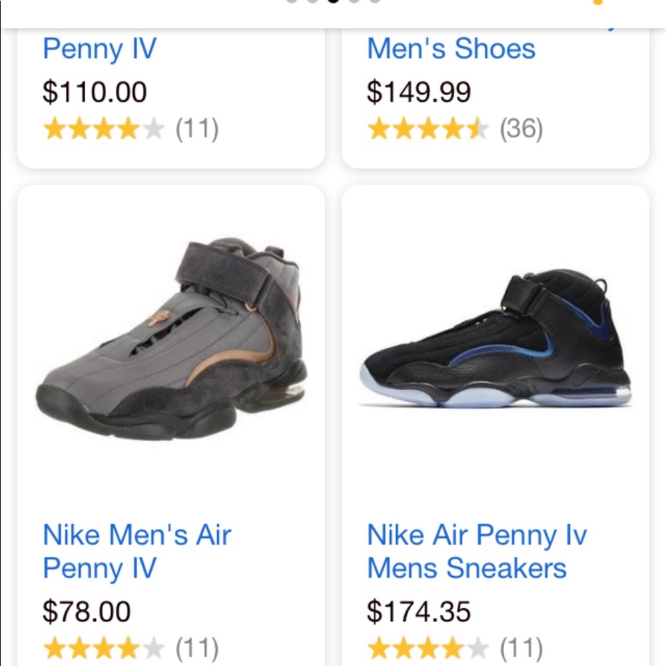Open the gray Air Penny IV shoe image
Screen dimensions: 666x666
coord(171,338)
